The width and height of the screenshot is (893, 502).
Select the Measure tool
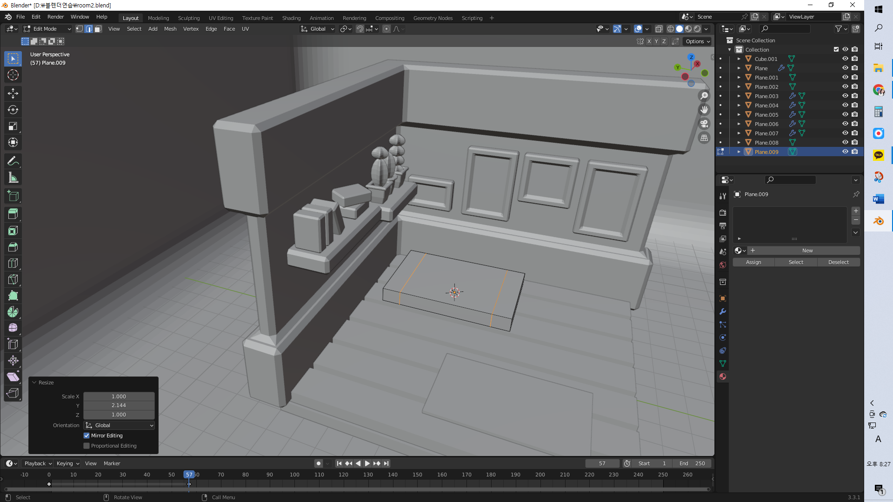13,178
